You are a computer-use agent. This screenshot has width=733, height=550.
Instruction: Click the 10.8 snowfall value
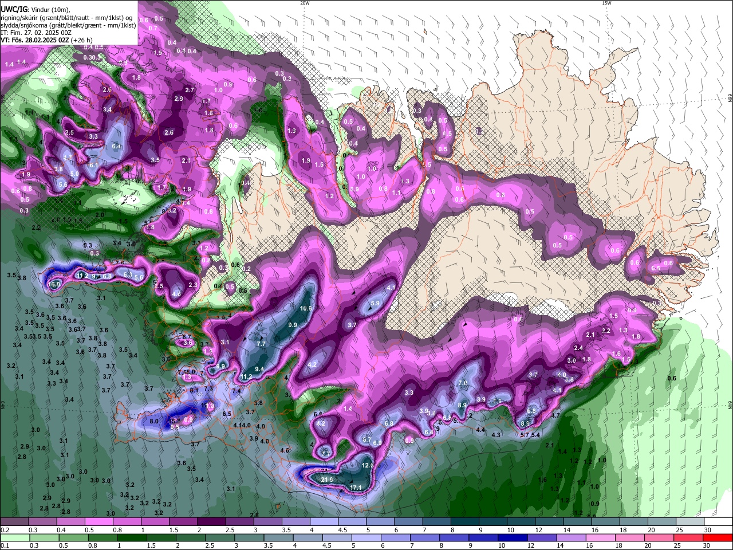point(306,308)
